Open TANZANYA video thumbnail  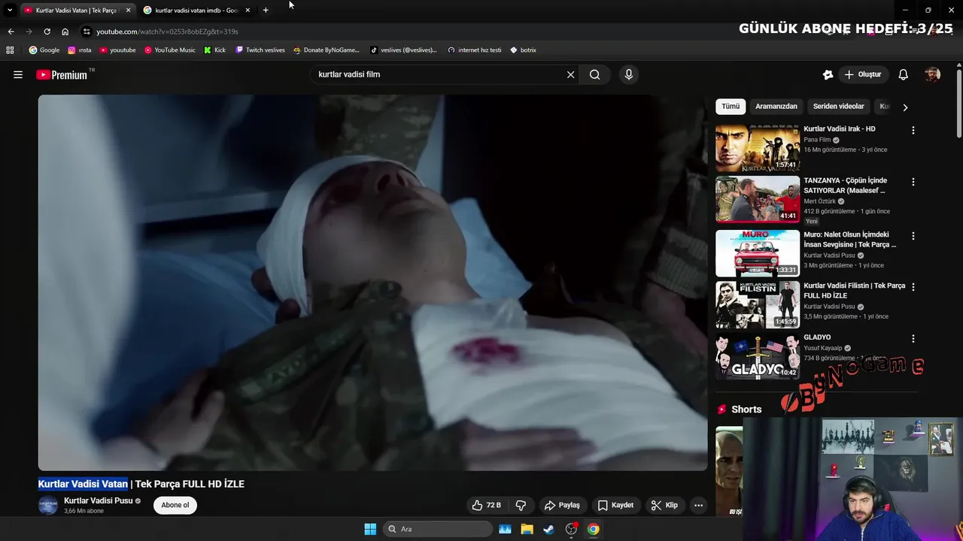click(x=758, y=200)
